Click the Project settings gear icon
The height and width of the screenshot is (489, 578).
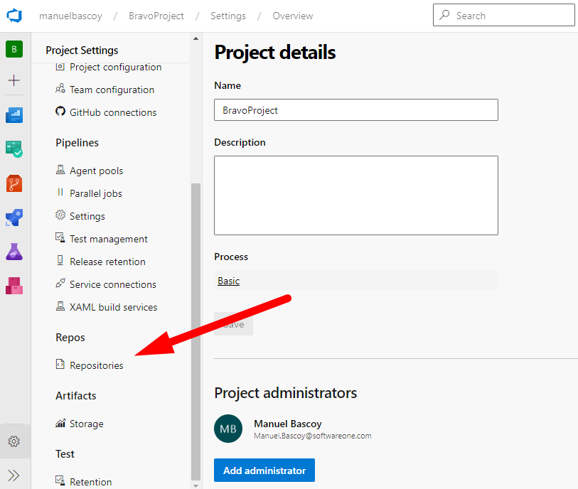tap(14, 441)
